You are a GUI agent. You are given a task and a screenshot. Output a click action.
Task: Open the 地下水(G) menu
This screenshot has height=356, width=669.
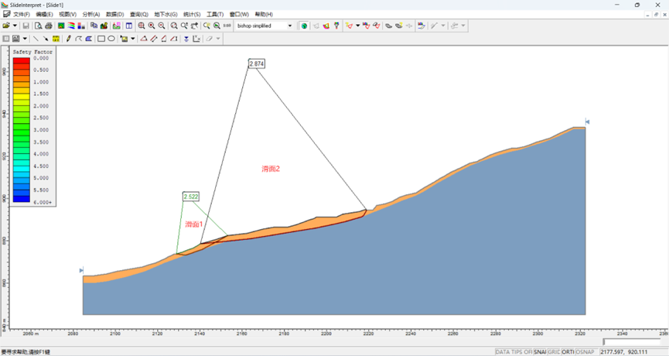click(x=166, y=15)
